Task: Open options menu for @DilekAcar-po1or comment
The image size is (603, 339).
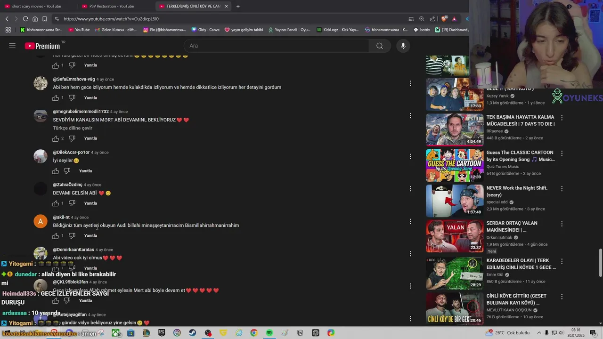Action: pos(410,156)
